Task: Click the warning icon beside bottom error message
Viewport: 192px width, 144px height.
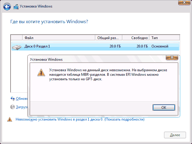Action: tap(9, 119)
